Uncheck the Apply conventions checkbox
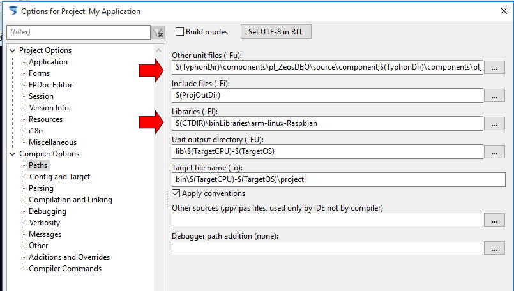The image size is (514, 291). pyautogui.click(x=176, y=193)
